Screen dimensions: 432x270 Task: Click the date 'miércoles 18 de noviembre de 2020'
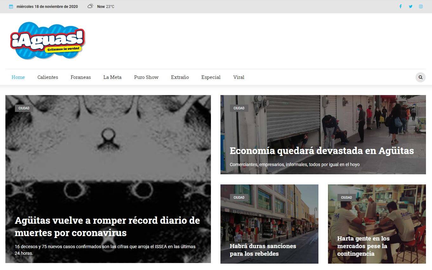(x=47, y=6)
